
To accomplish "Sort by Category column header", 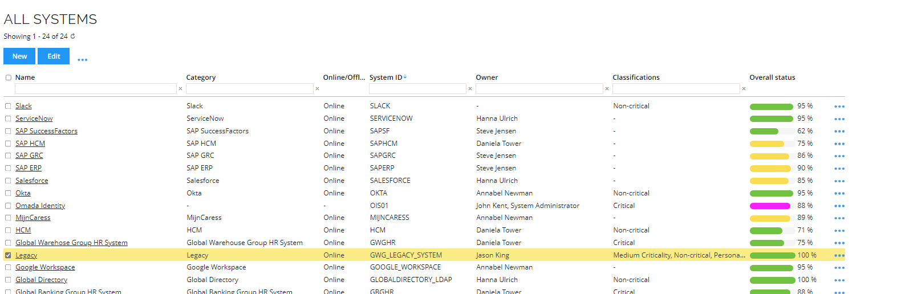I will [x=201, y=77].
